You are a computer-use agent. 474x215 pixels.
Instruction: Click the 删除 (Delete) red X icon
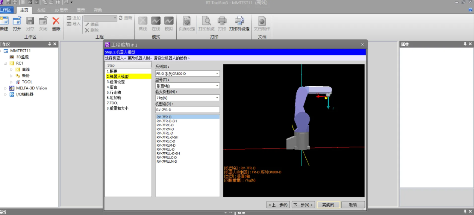pos(56,21)
